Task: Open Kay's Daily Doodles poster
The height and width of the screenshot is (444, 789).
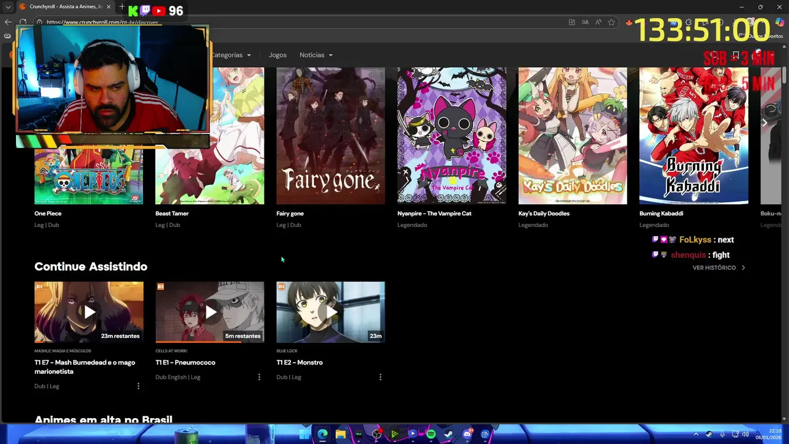Action: pos(573,136)
